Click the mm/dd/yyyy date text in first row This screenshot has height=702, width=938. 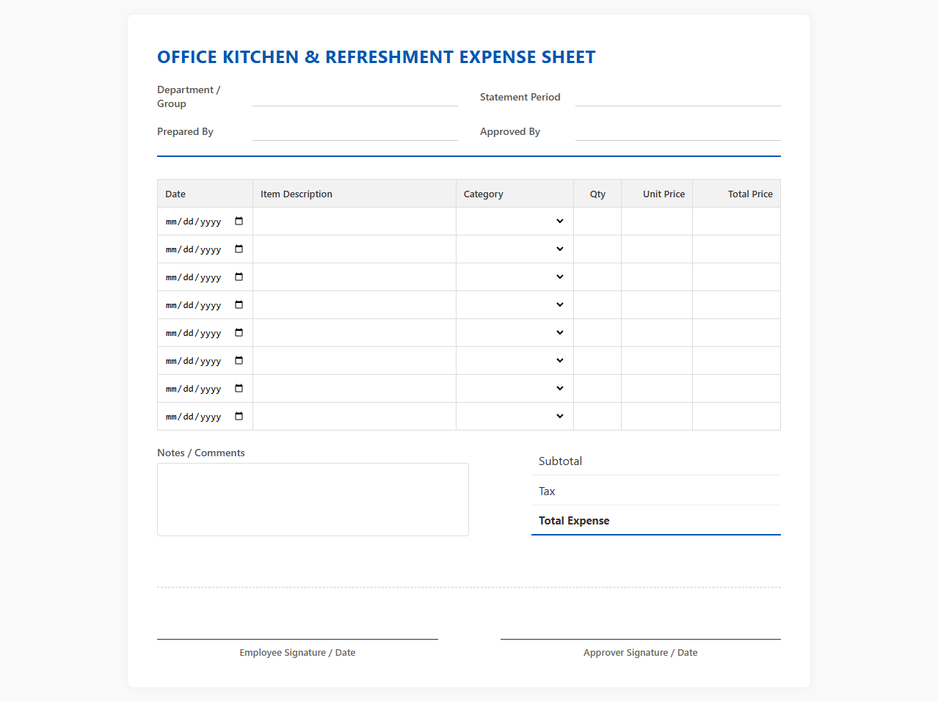[193, 222]
